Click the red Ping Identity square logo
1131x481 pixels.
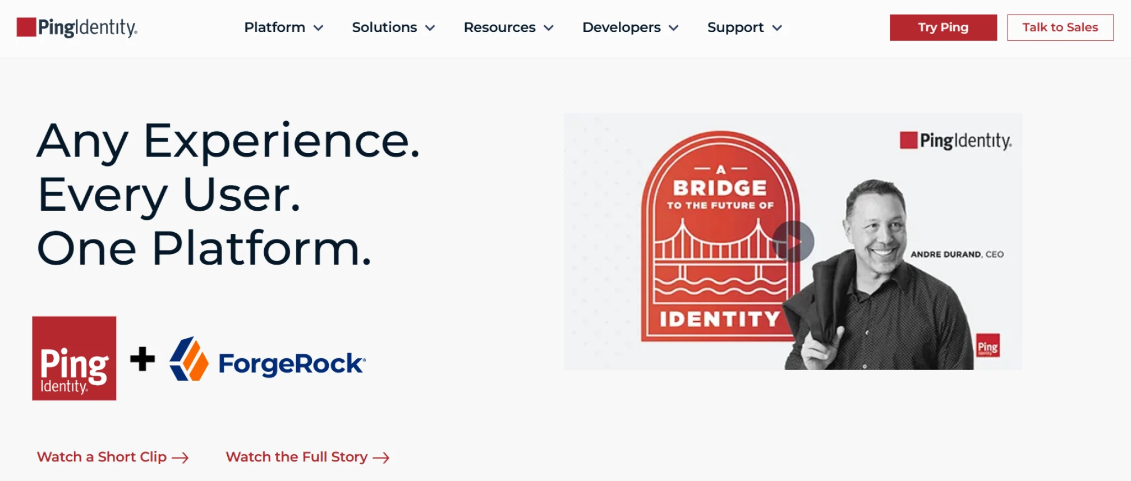[74, 358]
